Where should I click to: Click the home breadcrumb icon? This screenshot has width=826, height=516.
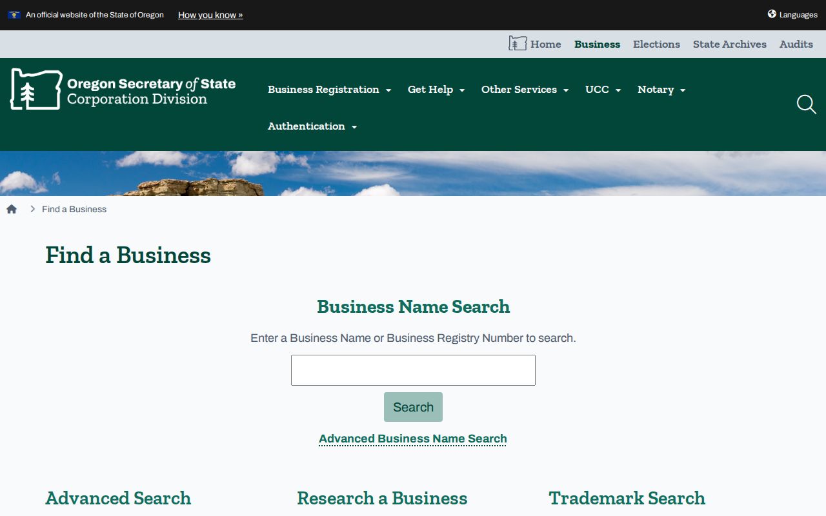click(x=12, y=209)
